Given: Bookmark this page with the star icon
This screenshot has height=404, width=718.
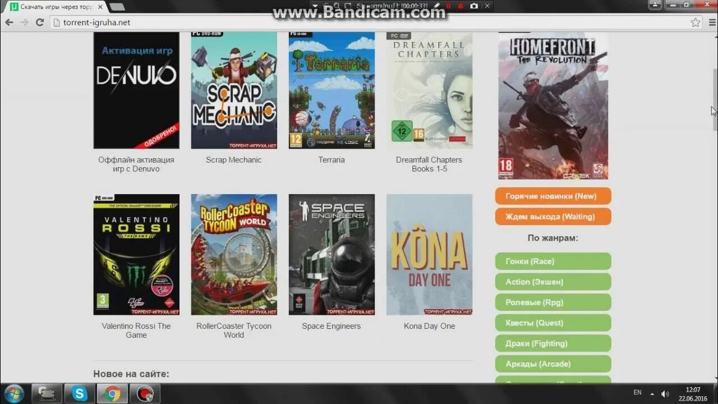Looking at the screenshot, I should 696,22.
